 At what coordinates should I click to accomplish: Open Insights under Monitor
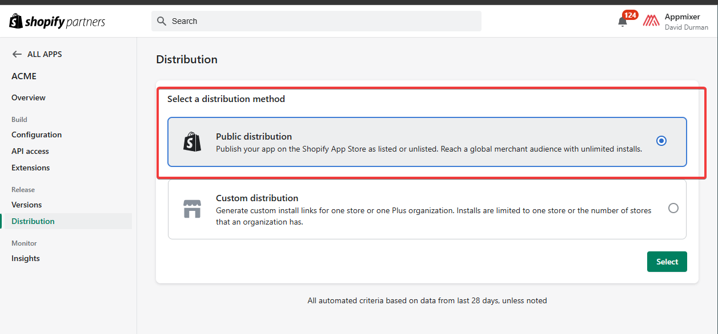pyautogui.click(x=26, y=258)
